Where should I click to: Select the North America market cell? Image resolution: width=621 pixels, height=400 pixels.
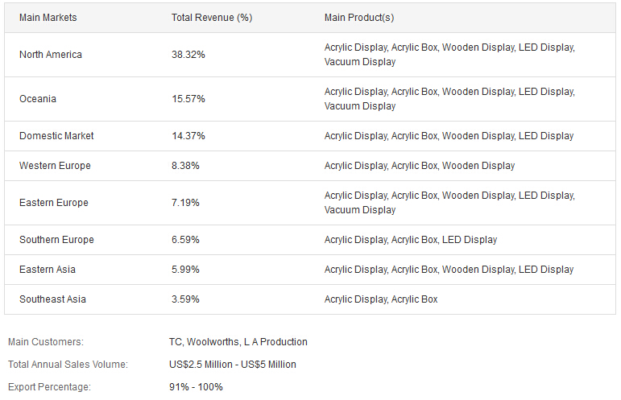tap(51, 55)
